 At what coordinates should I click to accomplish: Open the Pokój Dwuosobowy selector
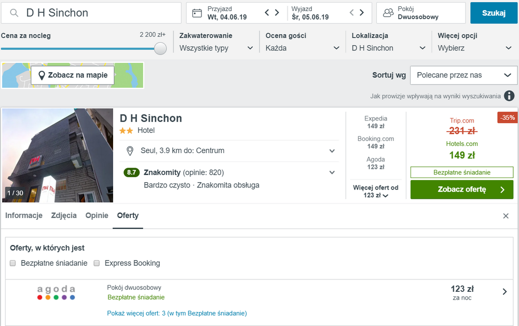[x=421, y=13]
